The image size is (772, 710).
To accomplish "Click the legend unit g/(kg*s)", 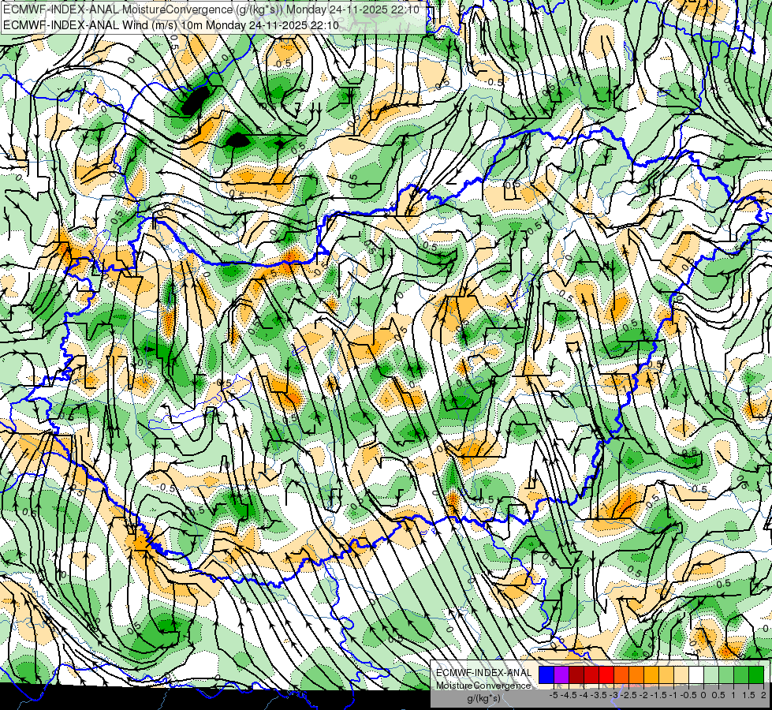I will [x=484, y=699].
